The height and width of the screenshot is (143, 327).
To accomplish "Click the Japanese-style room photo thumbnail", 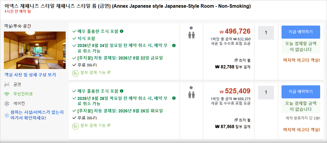I will 35,50.
